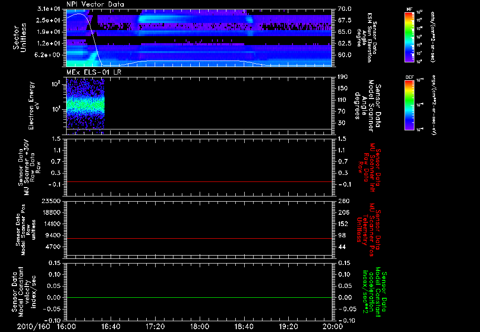480x332 pixels.
Task: Click the "2010/160" date label
Action: [33, 326]
